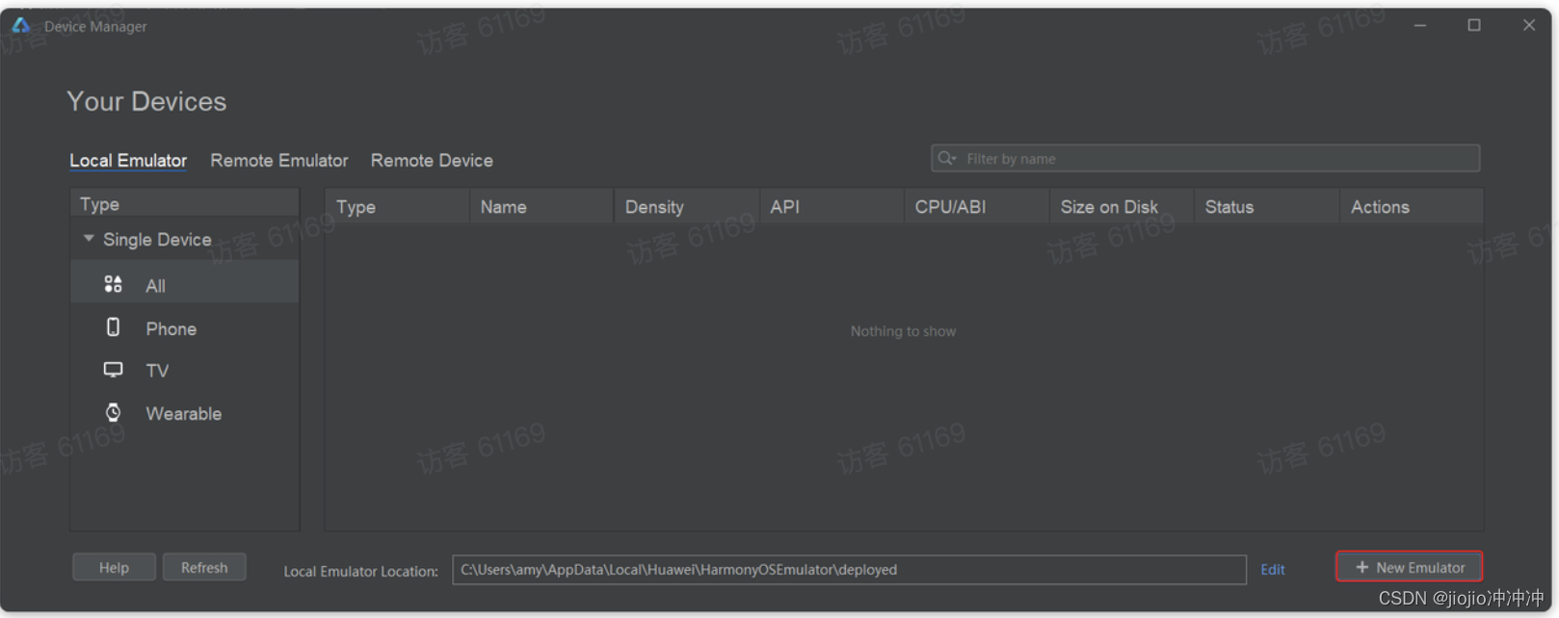Screen dimensions: 1559x618
Task: Click the DevEco Device Manager logo icon
Action: (x=21, y=25)
